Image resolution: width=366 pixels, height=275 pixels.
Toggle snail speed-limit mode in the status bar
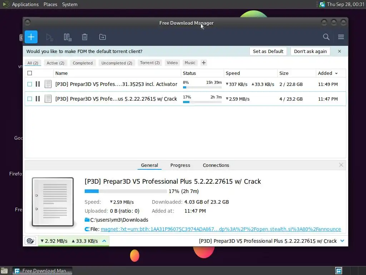point(30,241)
